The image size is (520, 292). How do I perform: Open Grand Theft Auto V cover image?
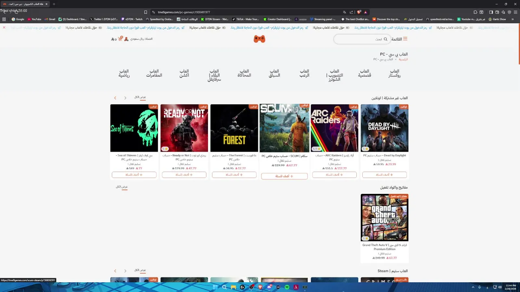(384, 218)
